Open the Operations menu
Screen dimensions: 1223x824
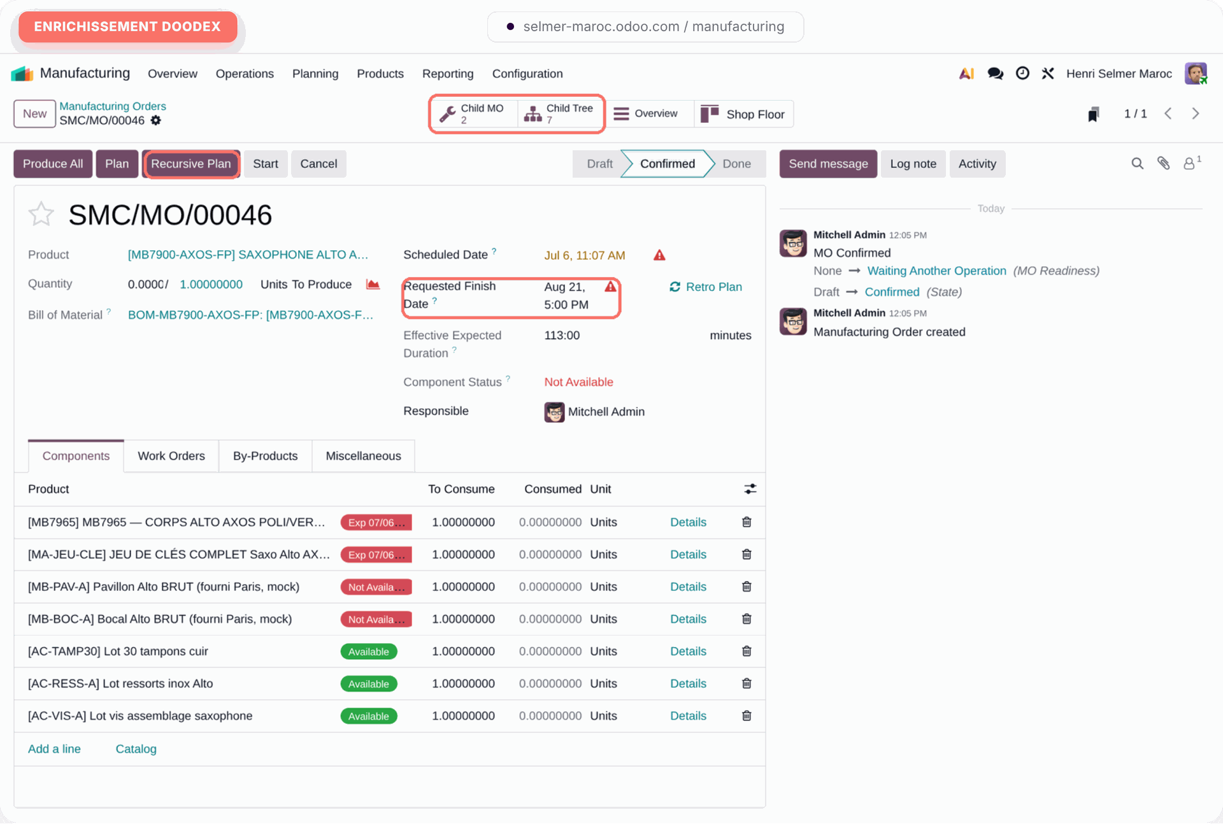tap(245, 74)
